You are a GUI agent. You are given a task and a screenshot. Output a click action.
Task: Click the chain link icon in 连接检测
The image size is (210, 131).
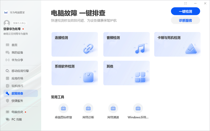(x=88, y=48)
